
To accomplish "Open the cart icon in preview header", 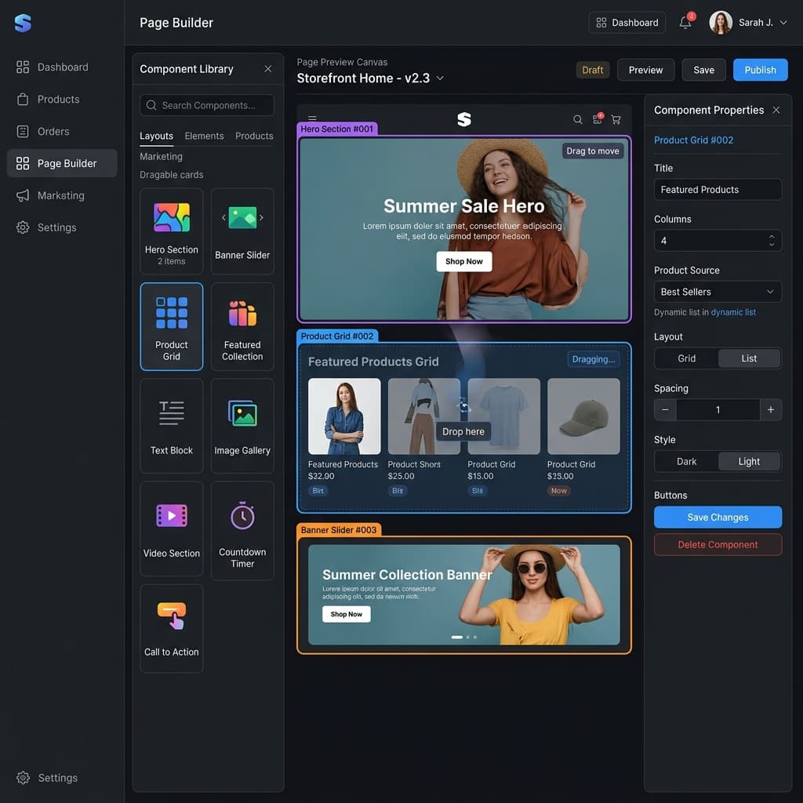I will click(616, 119).
